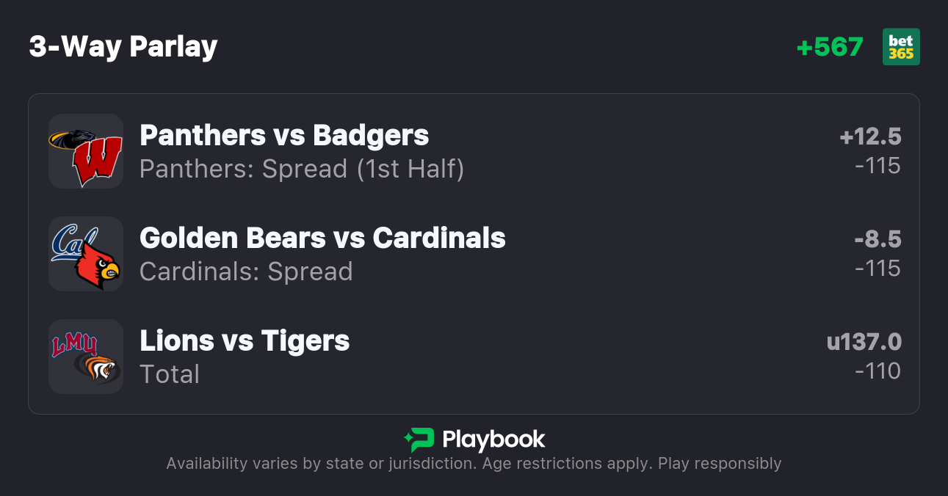The image size is (948, 496).
Task: Click the Panthers vs Badgers team logos
Action: click(x=85, y=151)
